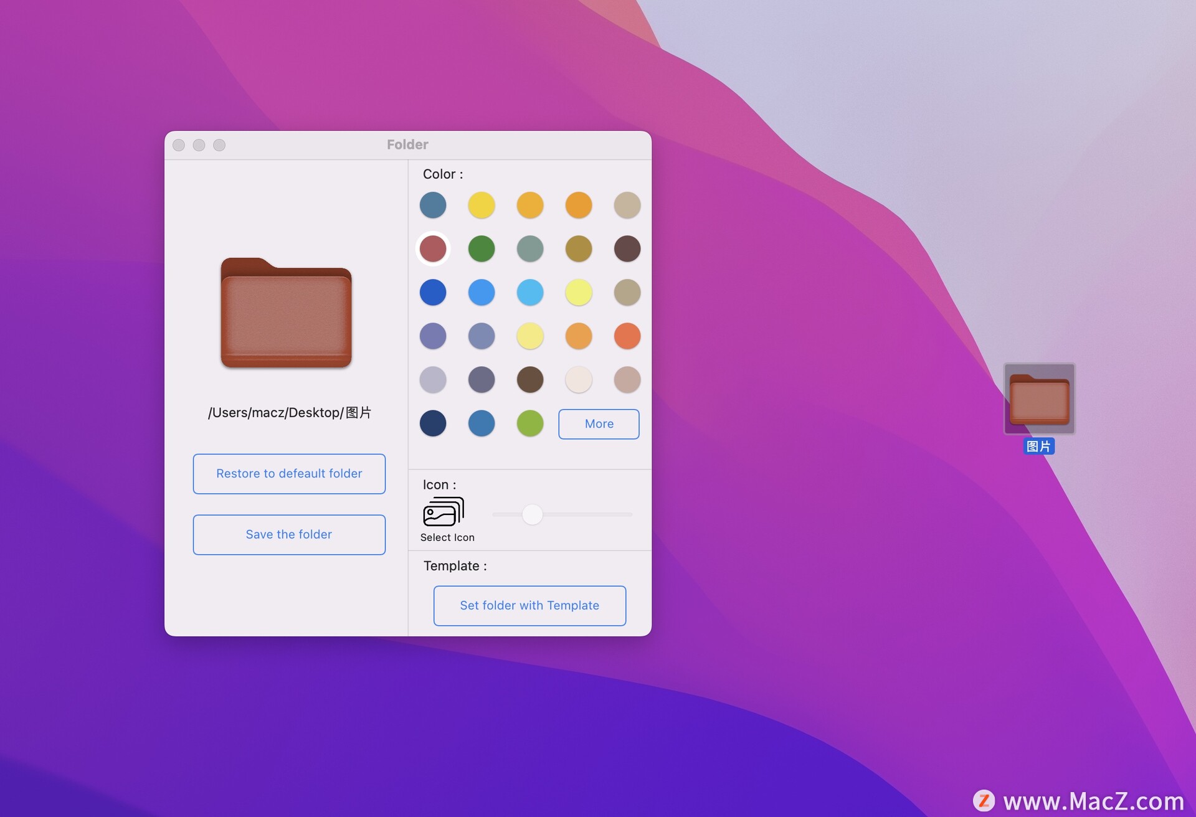This screenshot has height=817, width=1196.
Task: Select the khaki swatch in third row
Action: pos(627,292)
